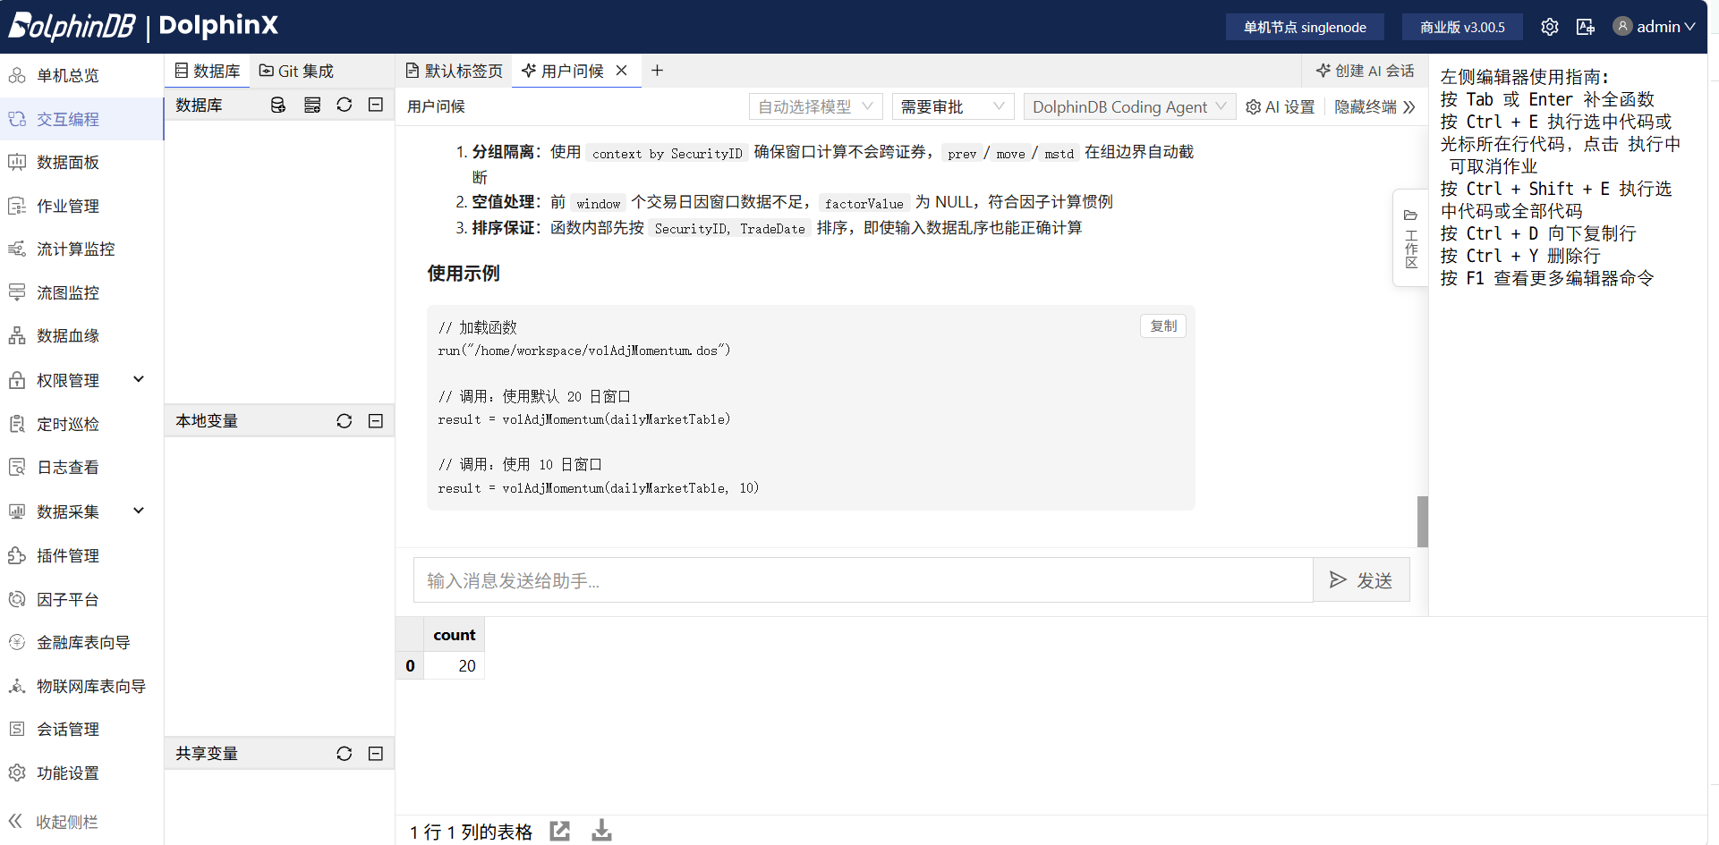Switch to the Git 集成 tab
Image resolution: width=1719 pixels, height=845 pixels.
pos(296,71)
